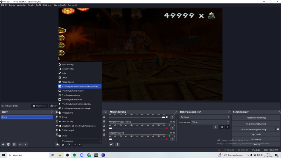The width and height of the screenshot is (281, 158).
Task: Unmute Urządzenie audio red speaker icon
Action: [167, 139]
